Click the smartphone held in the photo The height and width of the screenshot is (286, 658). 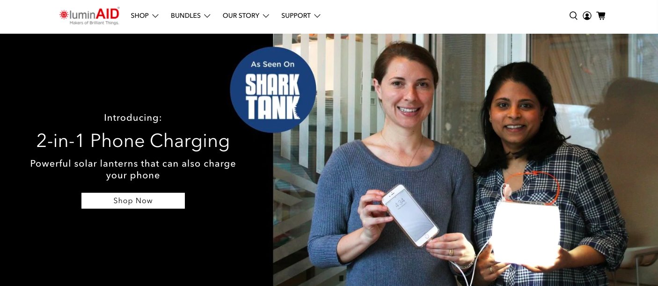click(x=410, y=215)
